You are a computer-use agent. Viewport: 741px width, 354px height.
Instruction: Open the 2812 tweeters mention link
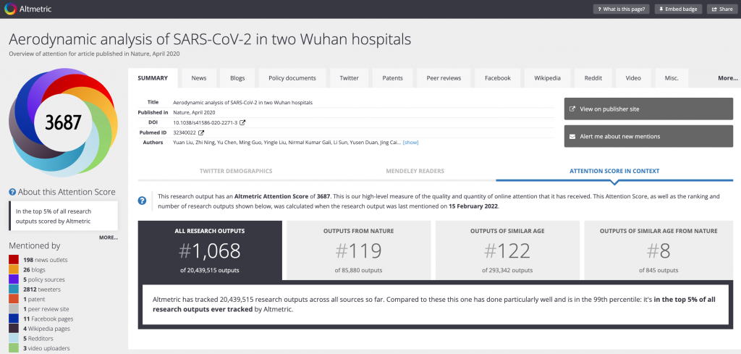[42, 290]
